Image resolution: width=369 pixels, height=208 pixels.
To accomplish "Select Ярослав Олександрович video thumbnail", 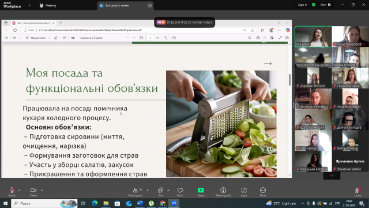I will pos(314,57).
